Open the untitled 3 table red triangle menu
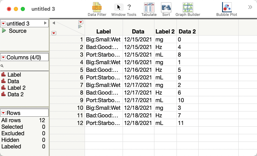 (x=3, y=23)
